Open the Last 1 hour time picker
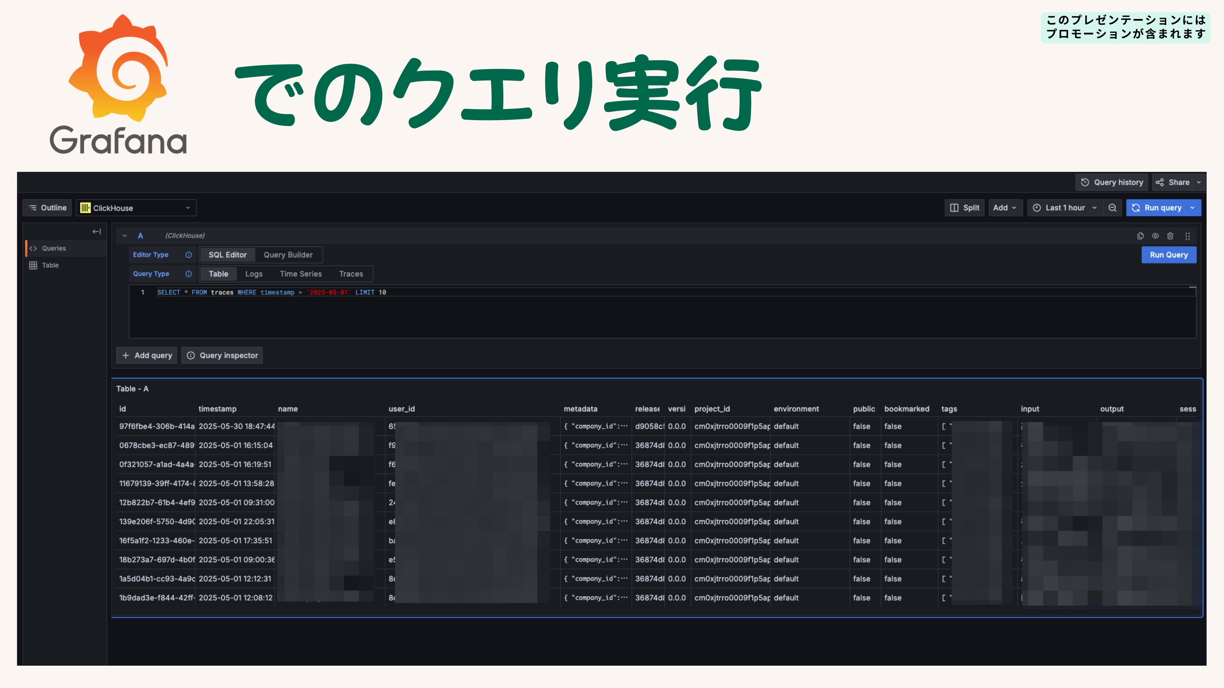Viewport: 1224px width, 688px height. tap(1065, 208)
